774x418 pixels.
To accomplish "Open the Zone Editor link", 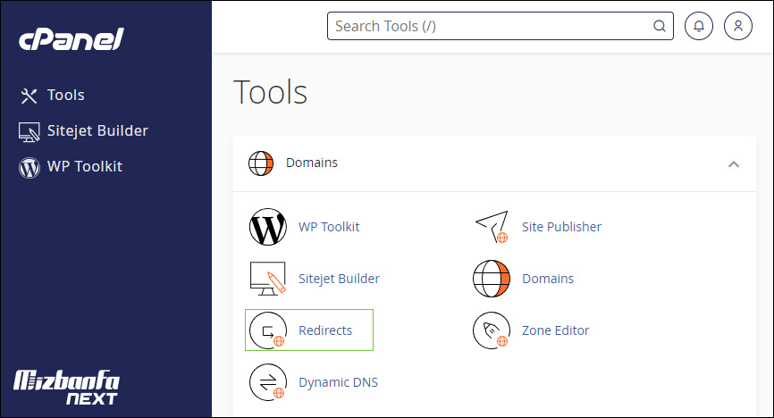I will (556, 330).
